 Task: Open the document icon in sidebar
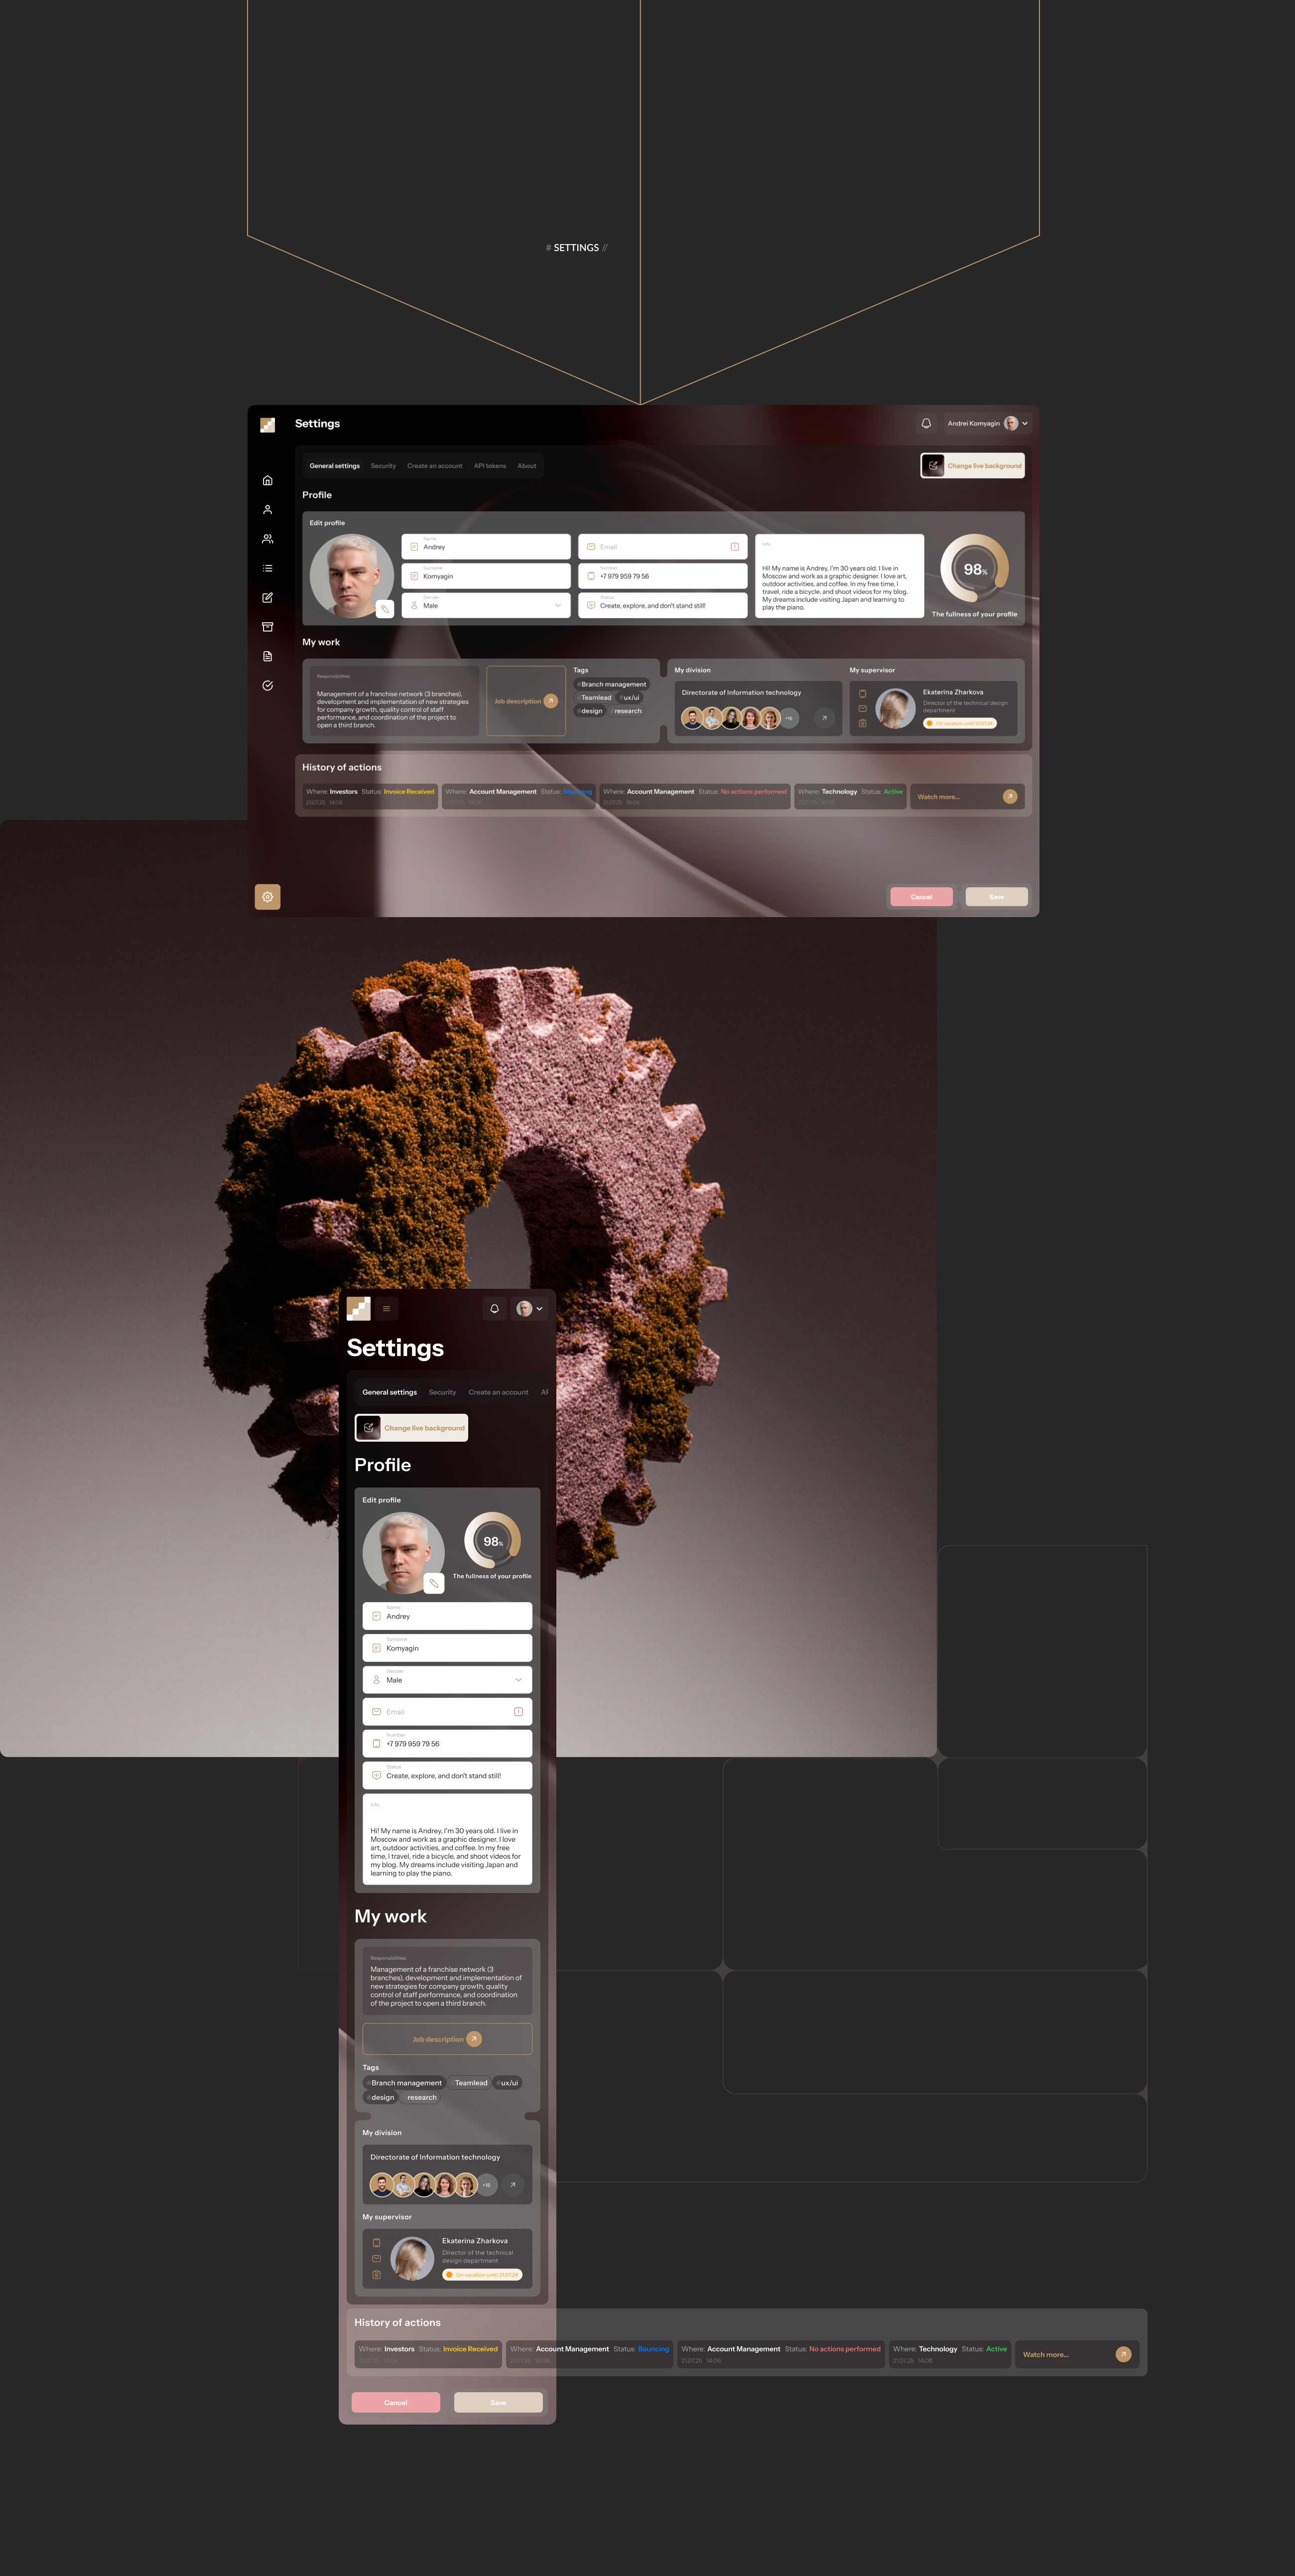coord(267,656)
